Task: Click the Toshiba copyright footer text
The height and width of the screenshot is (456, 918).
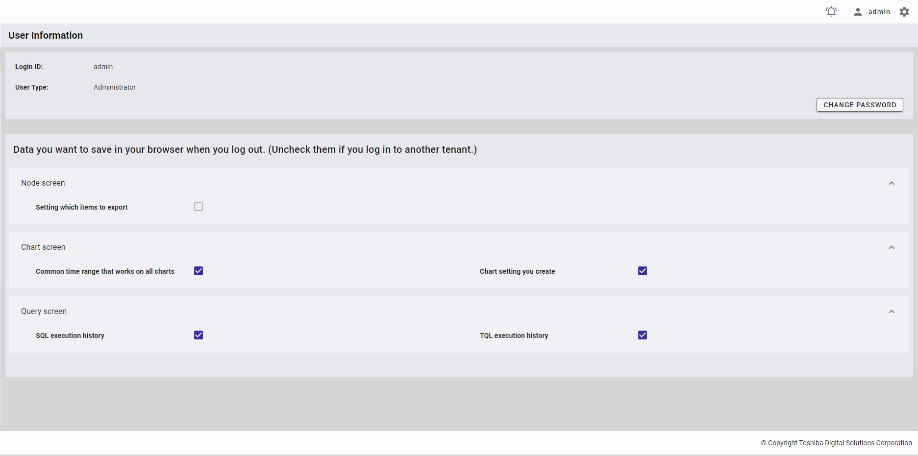Action: [x=836, y=443]
